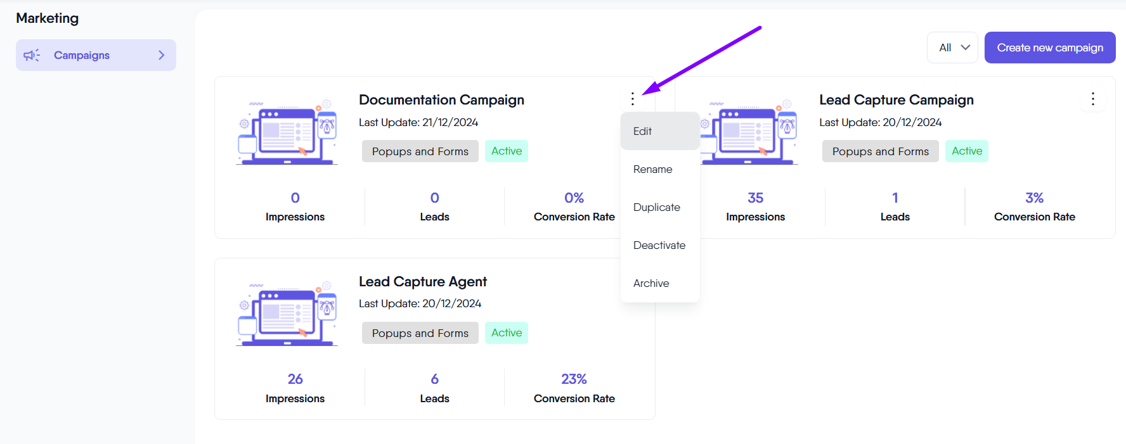The width and height of the screenshot is (1126, 444).
Task: Click the megaphone Campaigns icon in sidebar
Action: point(32,55)
